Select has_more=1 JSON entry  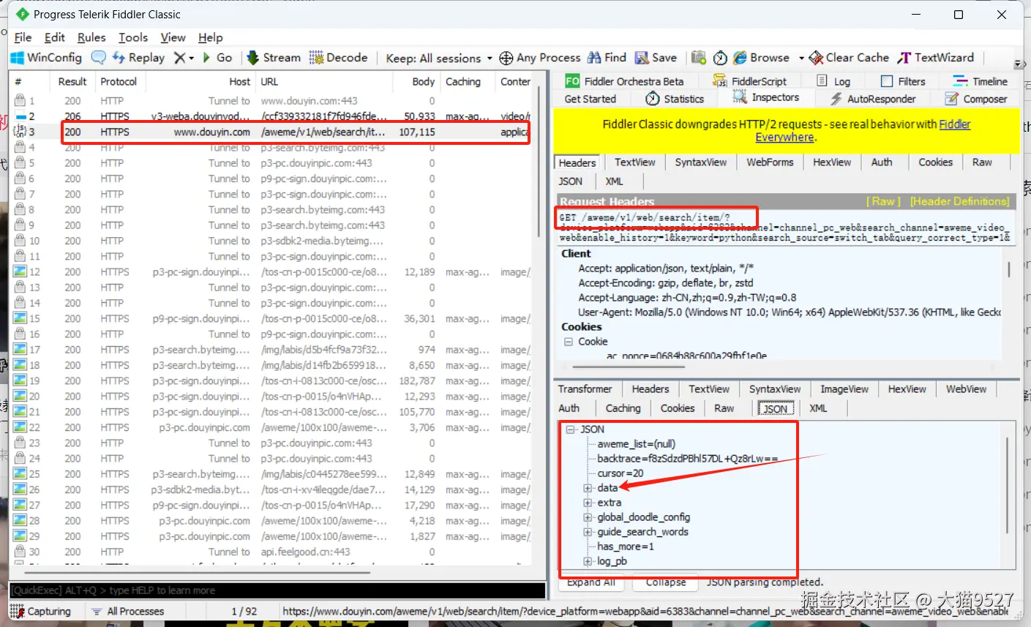[x=626, y=547]
